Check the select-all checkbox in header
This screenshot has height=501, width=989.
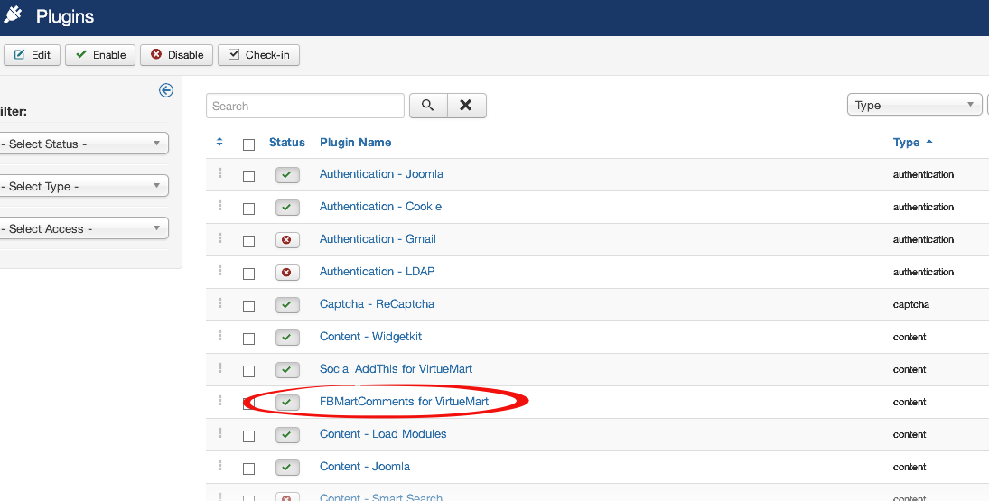click(x=249, y=144)
